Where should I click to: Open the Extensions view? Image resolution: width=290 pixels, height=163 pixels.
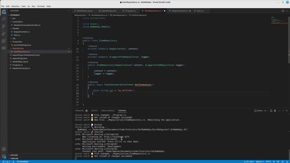[4, 41]
